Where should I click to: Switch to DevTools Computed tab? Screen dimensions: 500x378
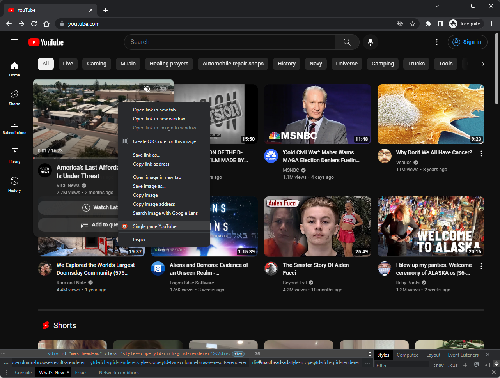point(408,355)
